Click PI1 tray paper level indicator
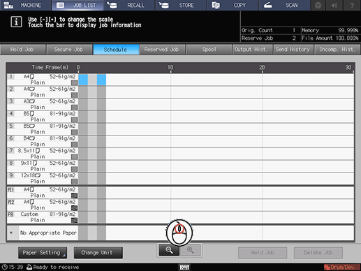 point(74,196)
